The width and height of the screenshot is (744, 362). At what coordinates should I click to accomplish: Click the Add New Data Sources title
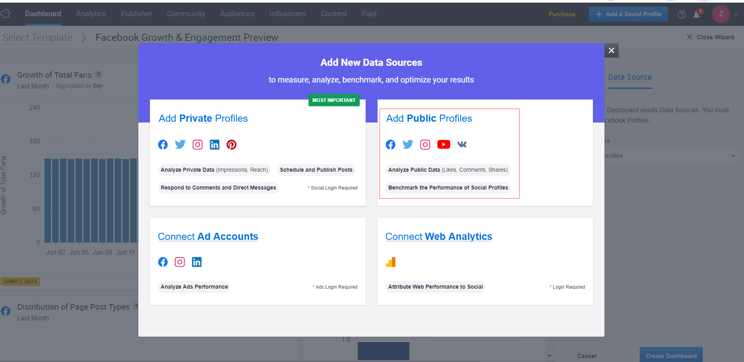371,63
